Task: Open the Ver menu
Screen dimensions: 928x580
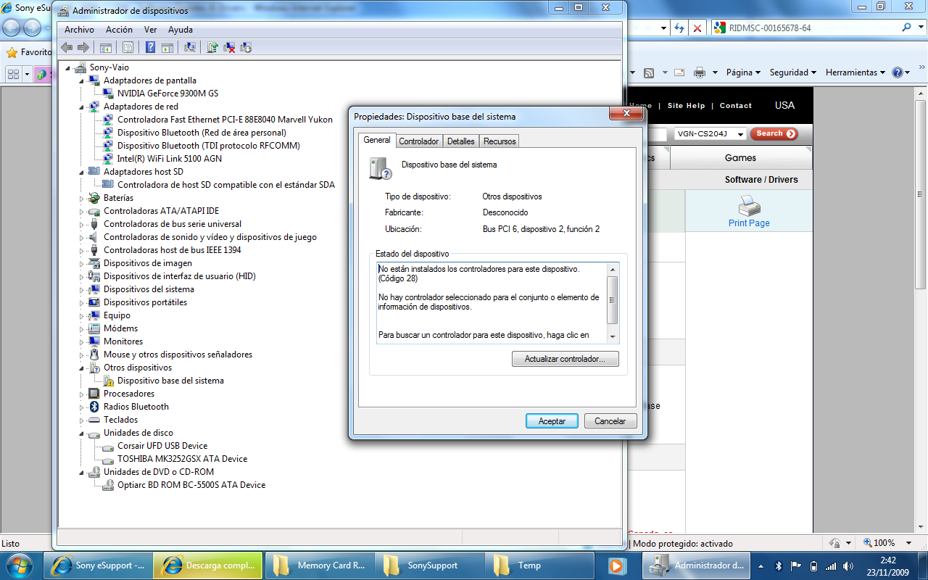Action: [x=150, y=30]
